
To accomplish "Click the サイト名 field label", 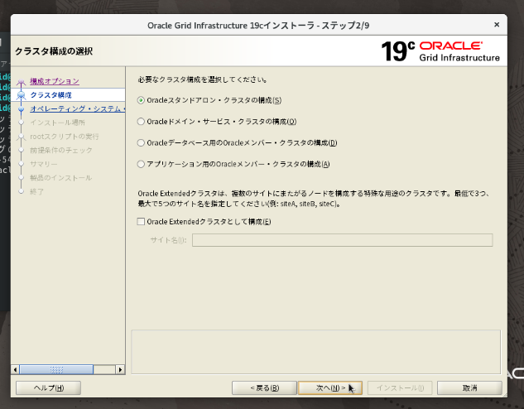I will tap(168, 240).
